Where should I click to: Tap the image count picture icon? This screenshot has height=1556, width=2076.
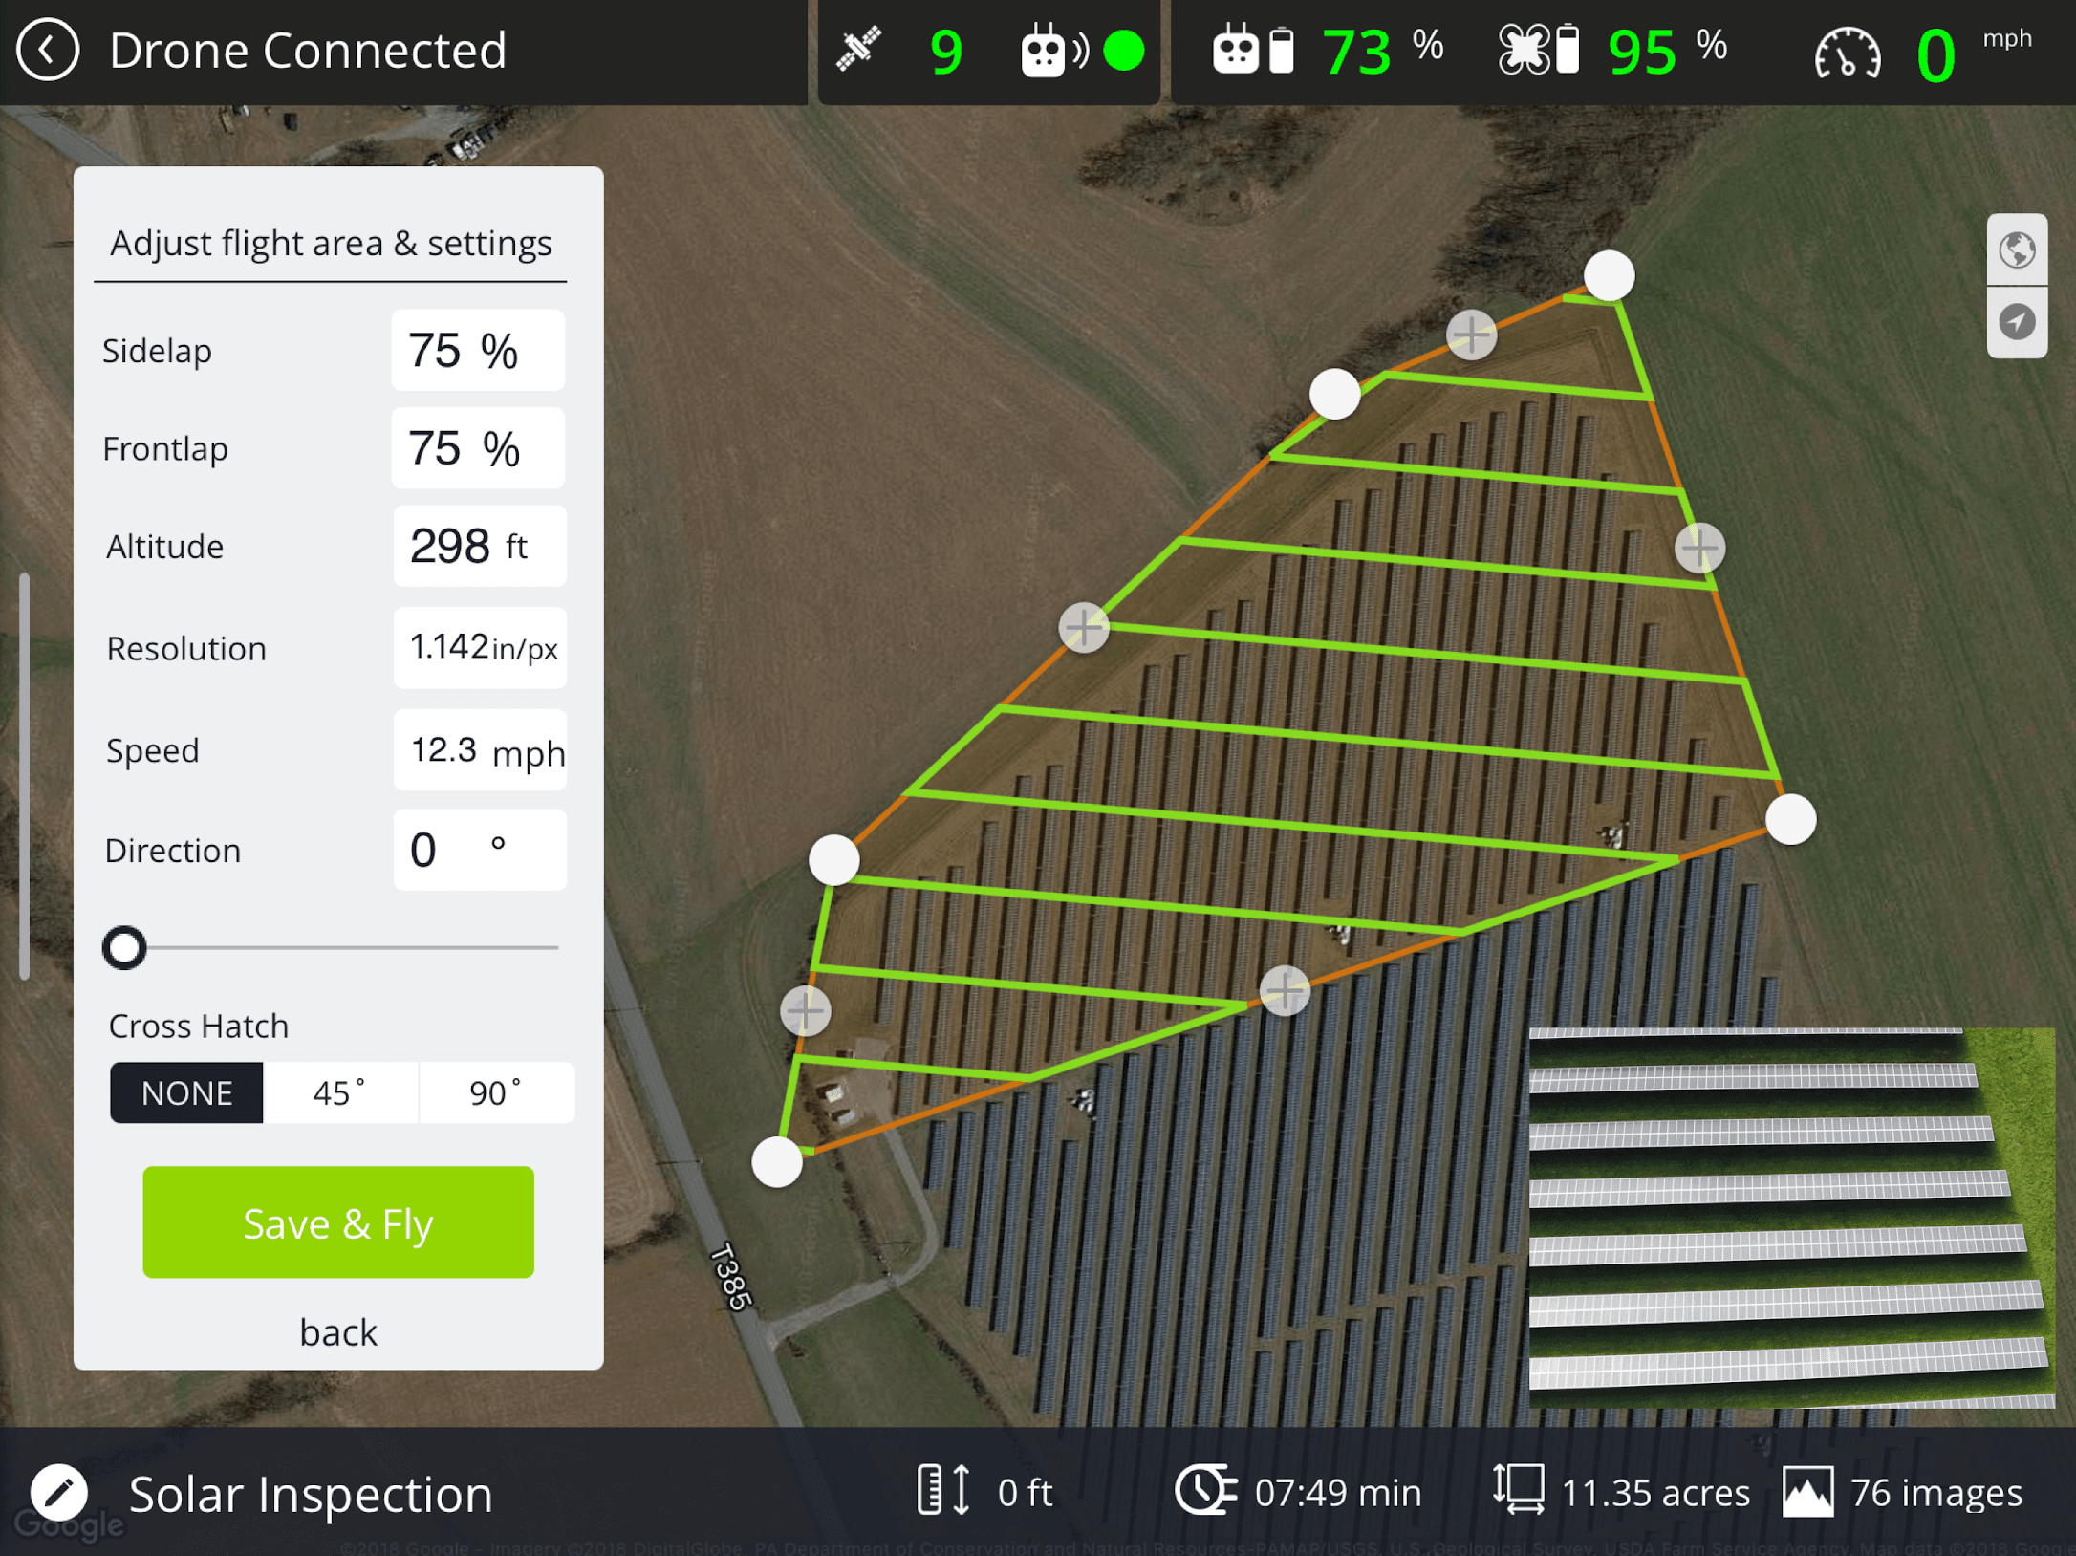click(1808, 1492)
